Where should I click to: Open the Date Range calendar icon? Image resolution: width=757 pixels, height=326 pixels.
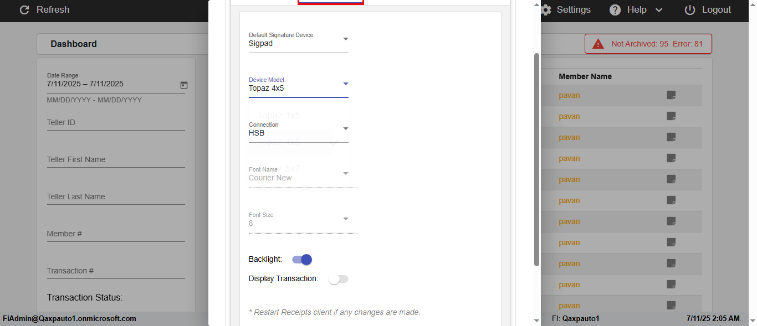coord(184,85)
